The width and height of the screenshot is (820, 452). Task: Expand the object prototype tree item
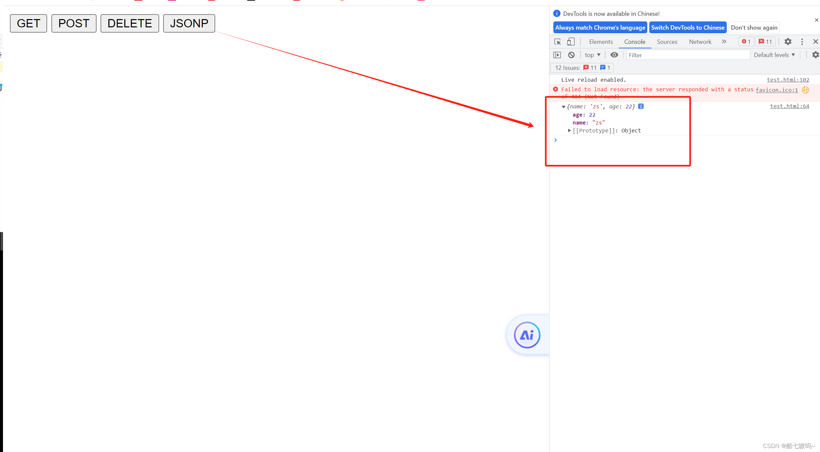[569, 130]
